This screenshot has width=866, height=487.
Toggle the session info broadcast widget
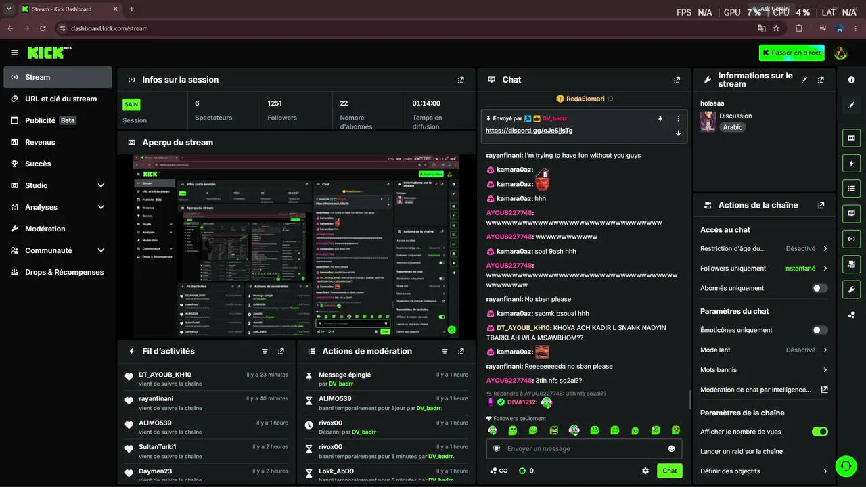[851, 238]
